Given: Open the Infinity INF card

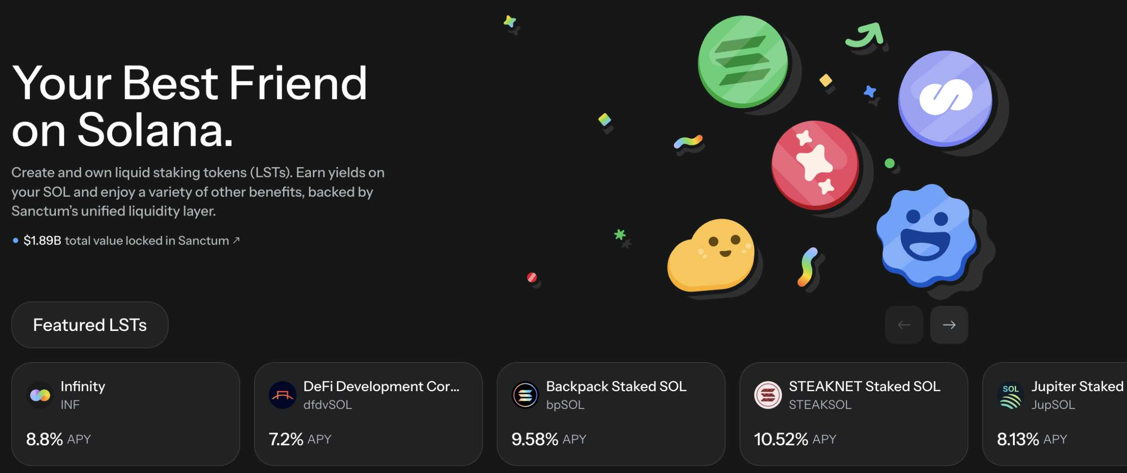Looking at the screenshot, I should coord(125,414).
